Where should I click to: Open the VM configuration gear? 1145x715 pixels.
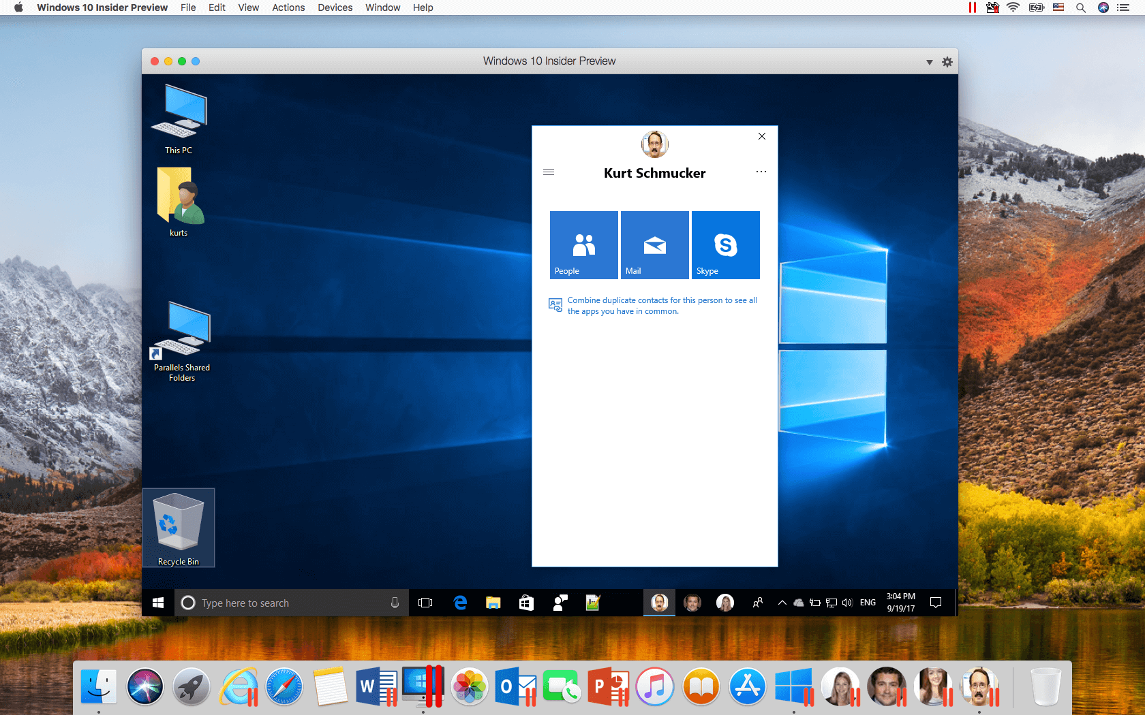[947, 61]
